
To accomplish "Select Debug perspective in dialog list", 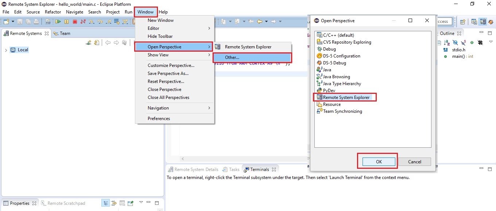I will click(x=326, y=49).
